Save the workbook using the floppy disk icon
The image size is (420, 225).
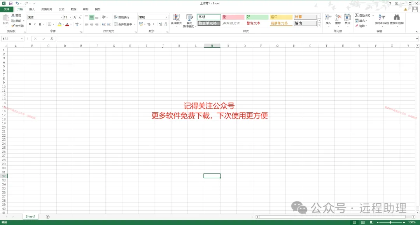click(10, 3)
